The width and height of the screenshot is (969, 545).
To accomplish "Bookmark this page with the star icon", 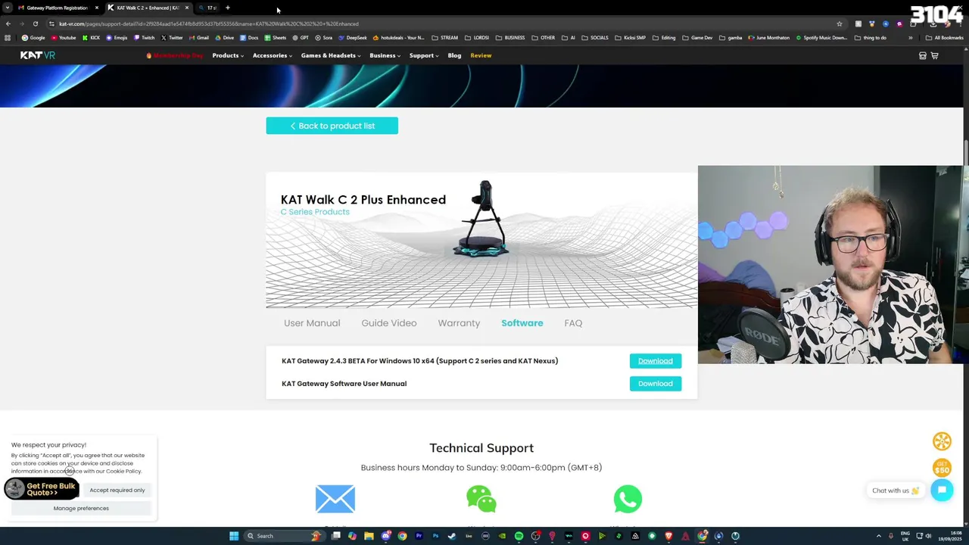I will coord(839,23).
